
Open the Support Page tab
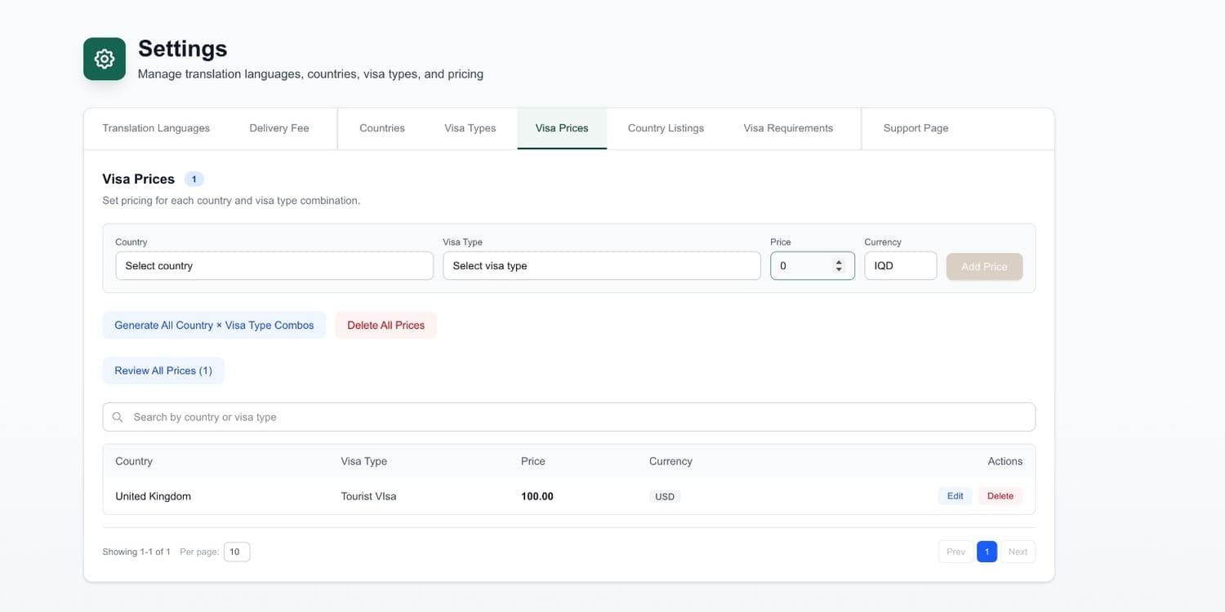(915, 128)
